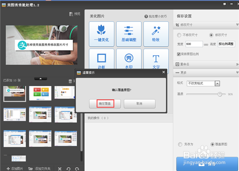Image resolution: width=239 pixels, height=171 pixels.
Task: Collapse the preview with the up arrow
Action: 41,79
